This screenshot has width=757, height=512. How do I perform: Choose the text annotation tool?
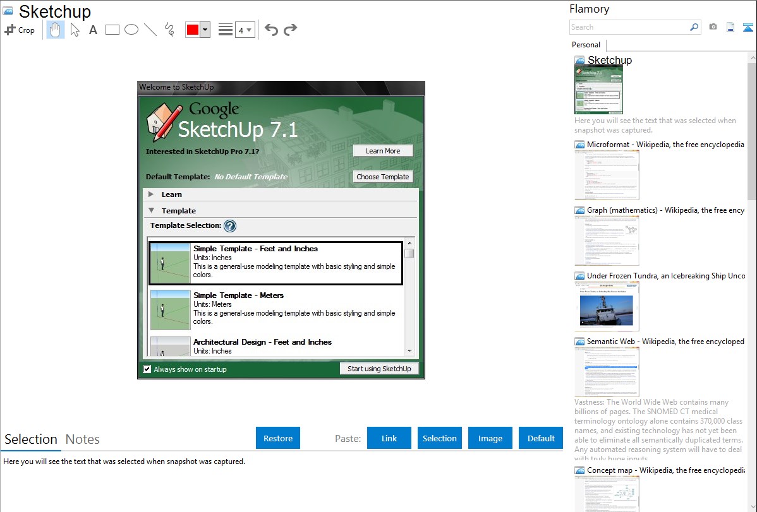click(x=93, y=30)
